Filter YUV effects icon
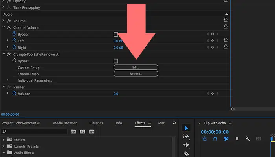 92,131
